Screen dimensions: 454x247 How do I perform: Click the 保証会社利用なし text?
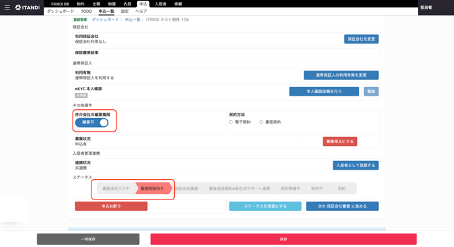click(x=90, y=42)
